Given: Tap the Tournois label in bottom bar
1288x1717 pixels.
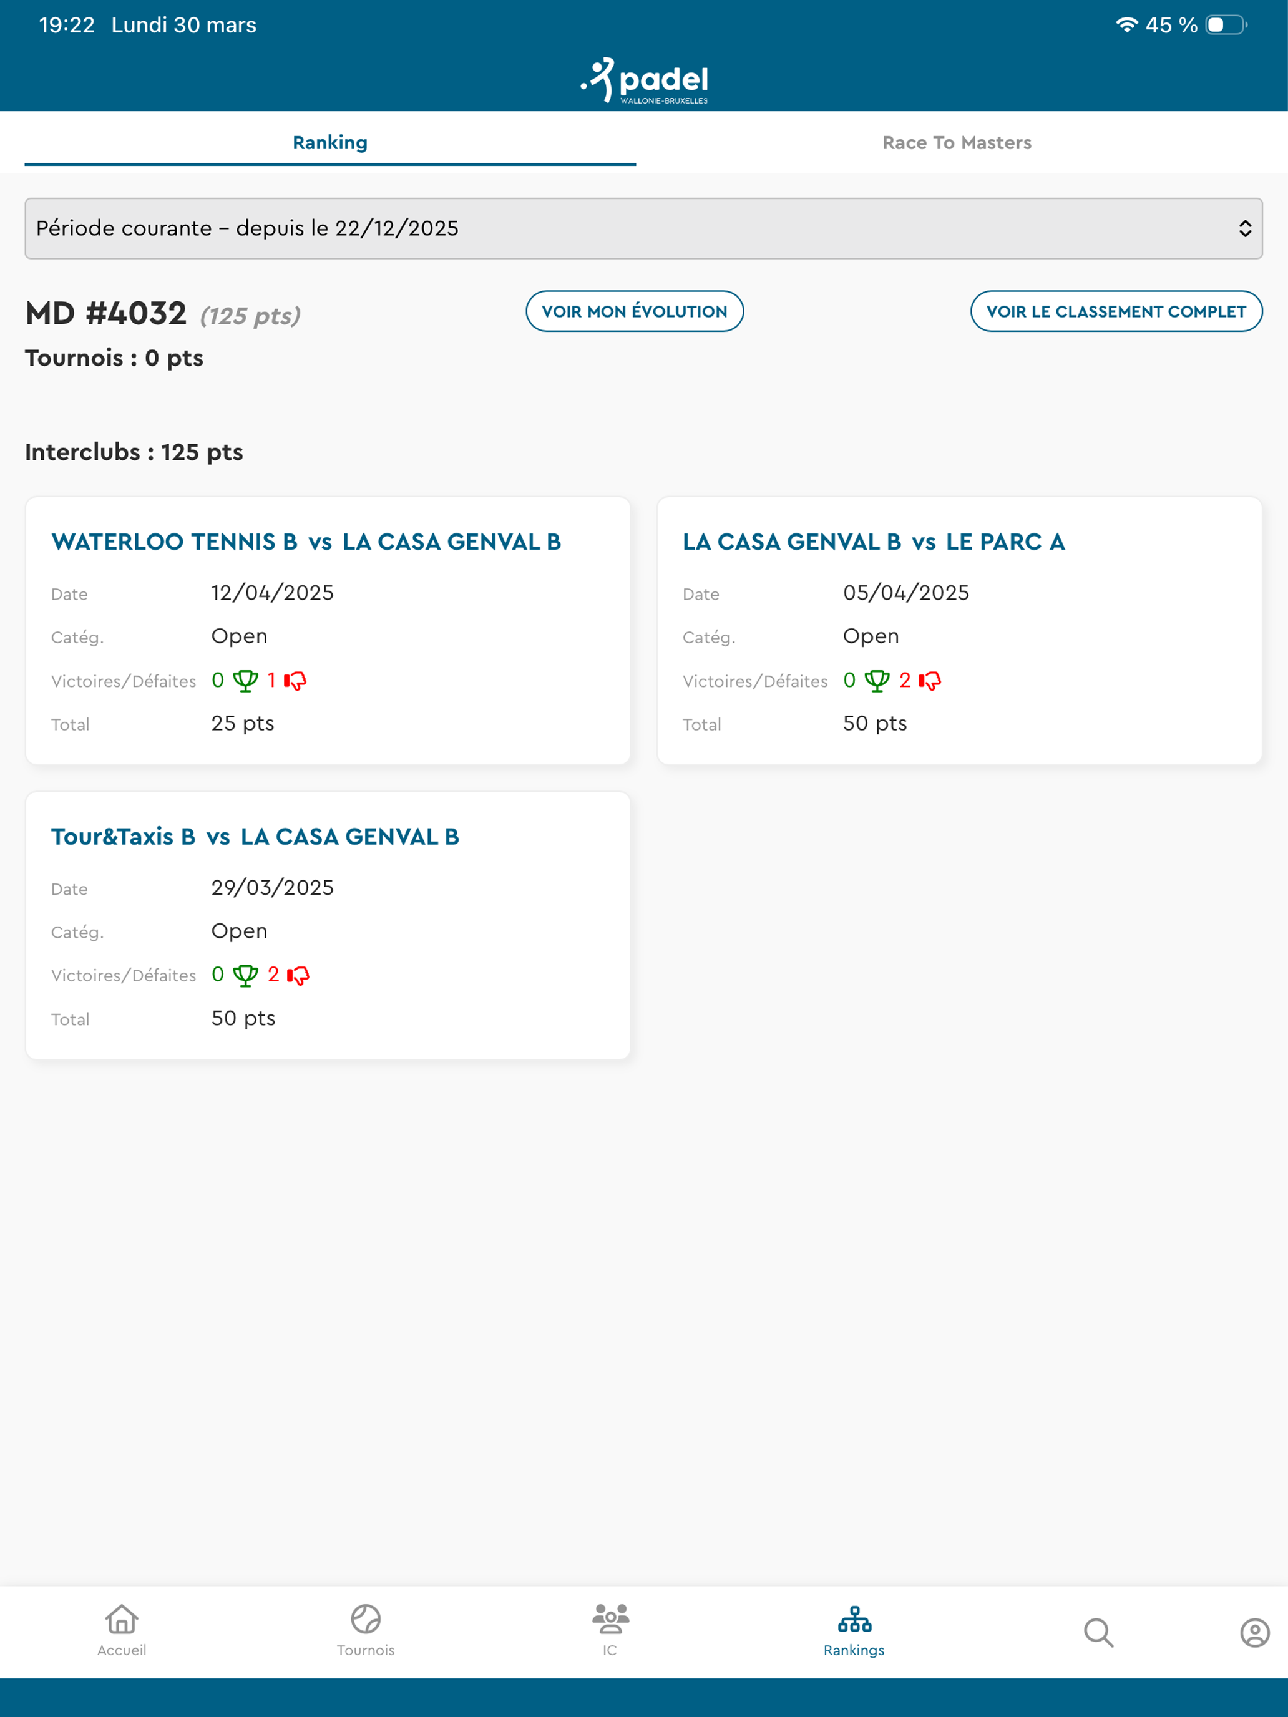Looking at the screenshot, I should (366, 1650).
